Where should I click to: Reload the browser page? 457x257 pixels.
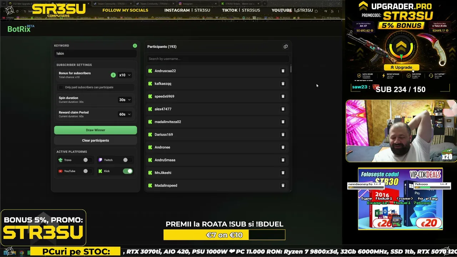(17, 11)
